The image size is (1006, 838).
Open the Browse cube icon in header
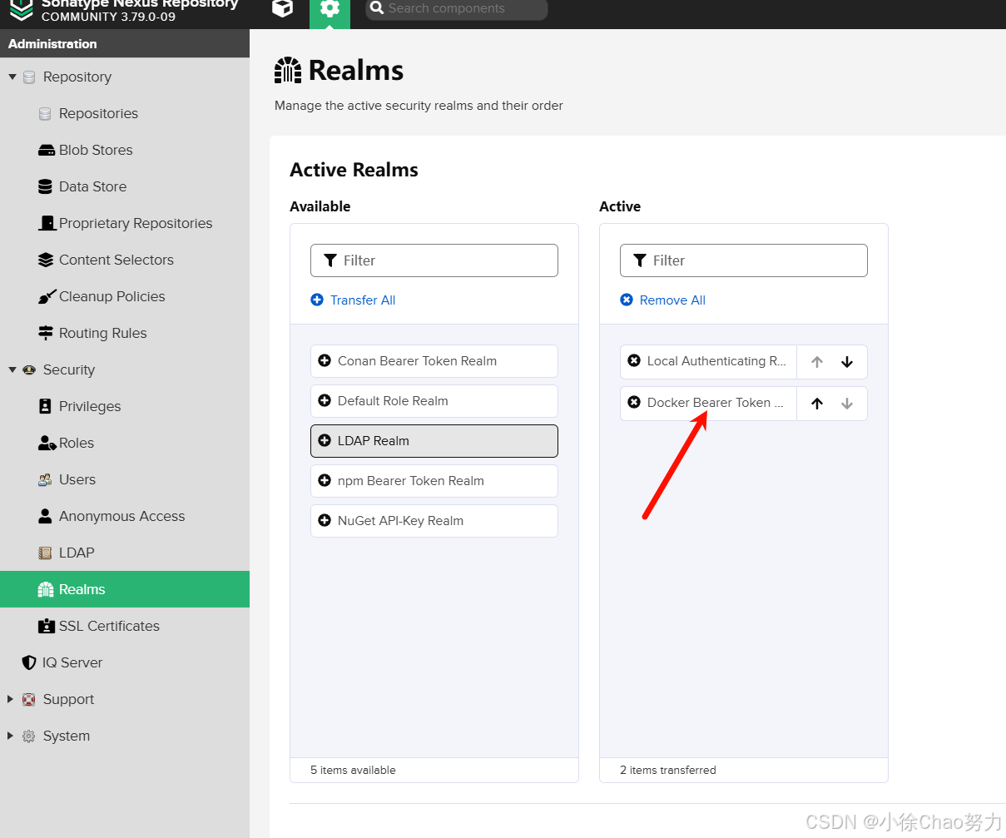tap(283, 8)
